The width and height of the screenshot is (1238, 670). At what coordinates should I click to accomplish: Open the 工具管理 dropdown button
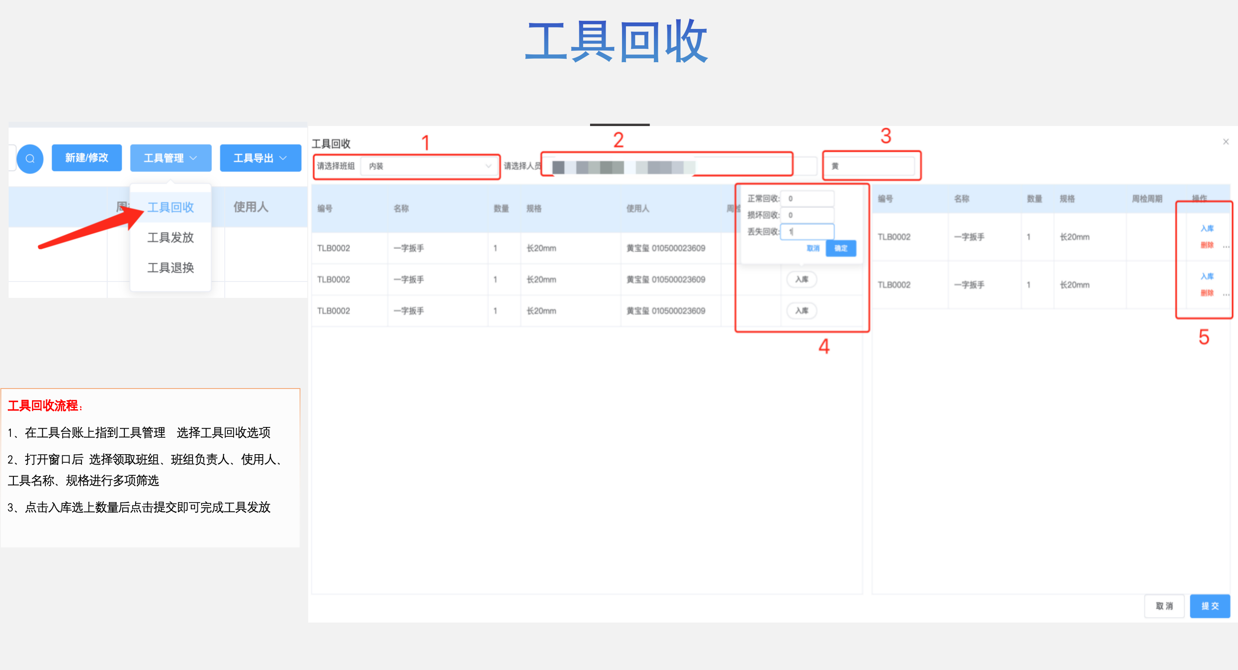171,158
